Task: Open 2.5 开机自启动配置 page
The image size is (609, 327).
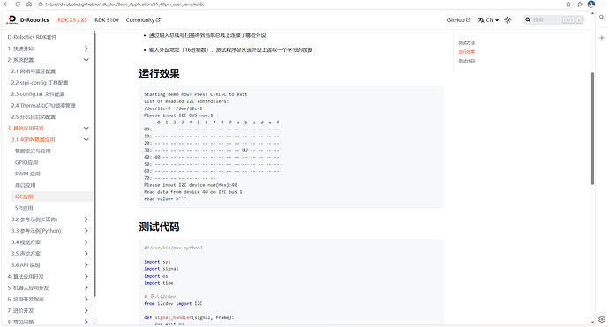Action: [x=34, y=116]
